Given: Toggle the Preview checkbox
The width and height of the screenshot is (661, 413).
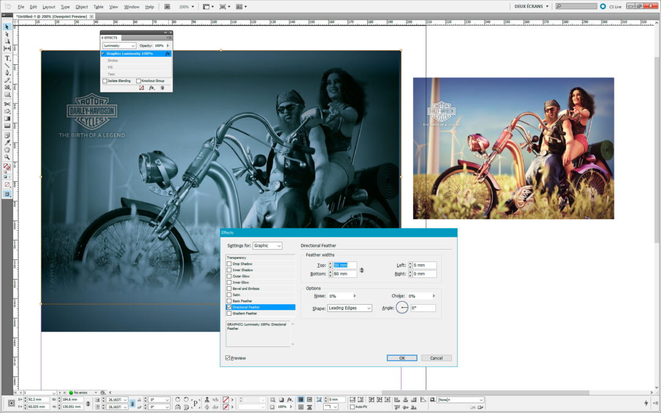Looking at the screenshot, I should (x=228, y=358).
